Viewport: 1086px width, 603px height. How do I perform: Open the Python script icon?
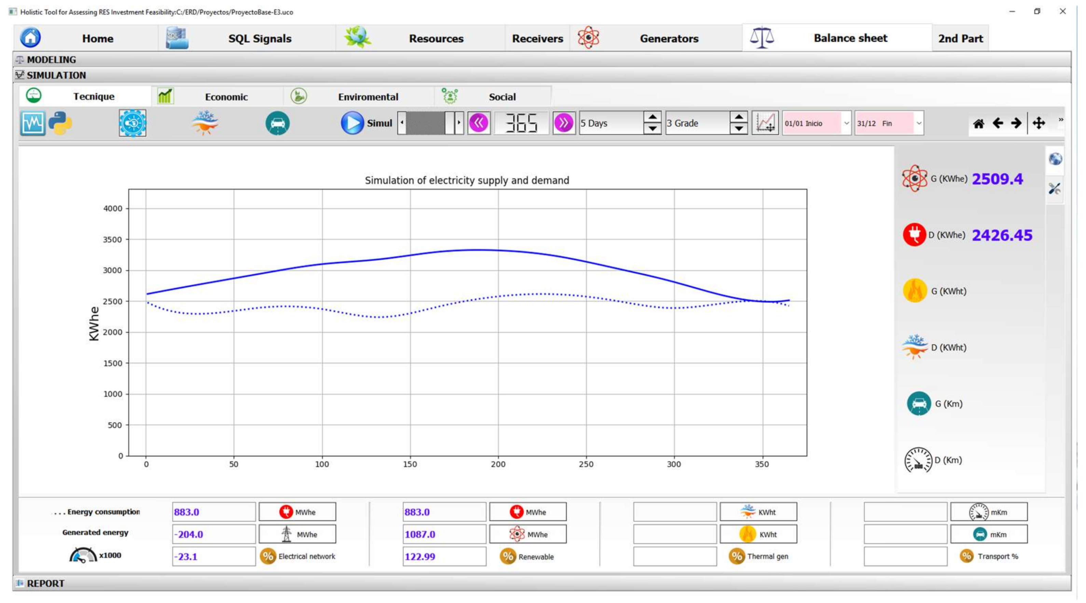click(60, 123)
